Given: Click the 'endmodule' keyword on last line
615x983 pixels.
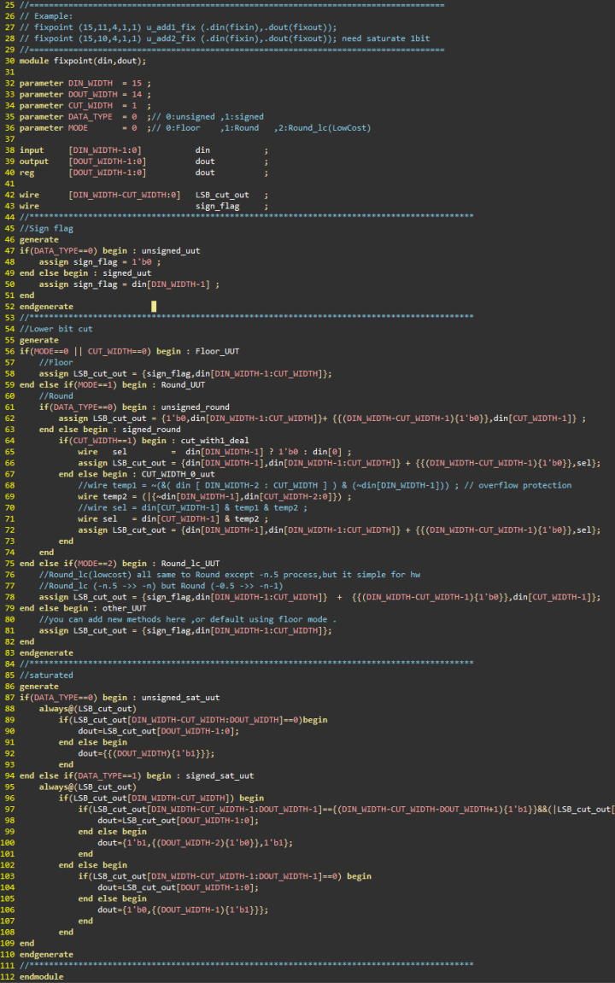Looking at the screenshot, I should [41, 977].
